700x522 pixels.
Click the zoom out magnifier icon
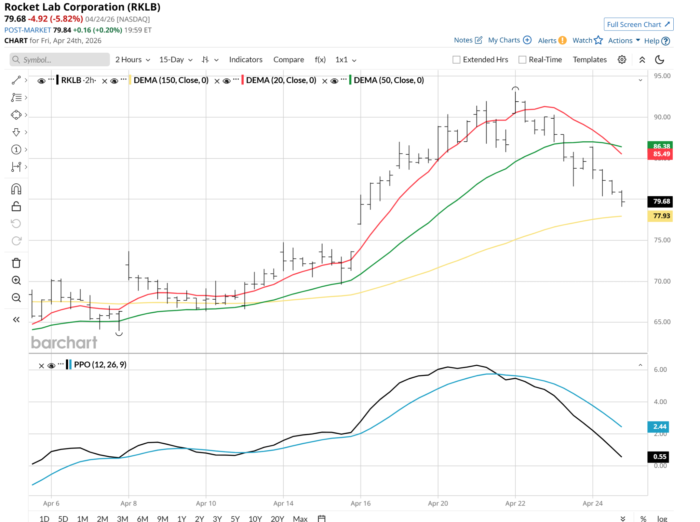click(16, 298)
